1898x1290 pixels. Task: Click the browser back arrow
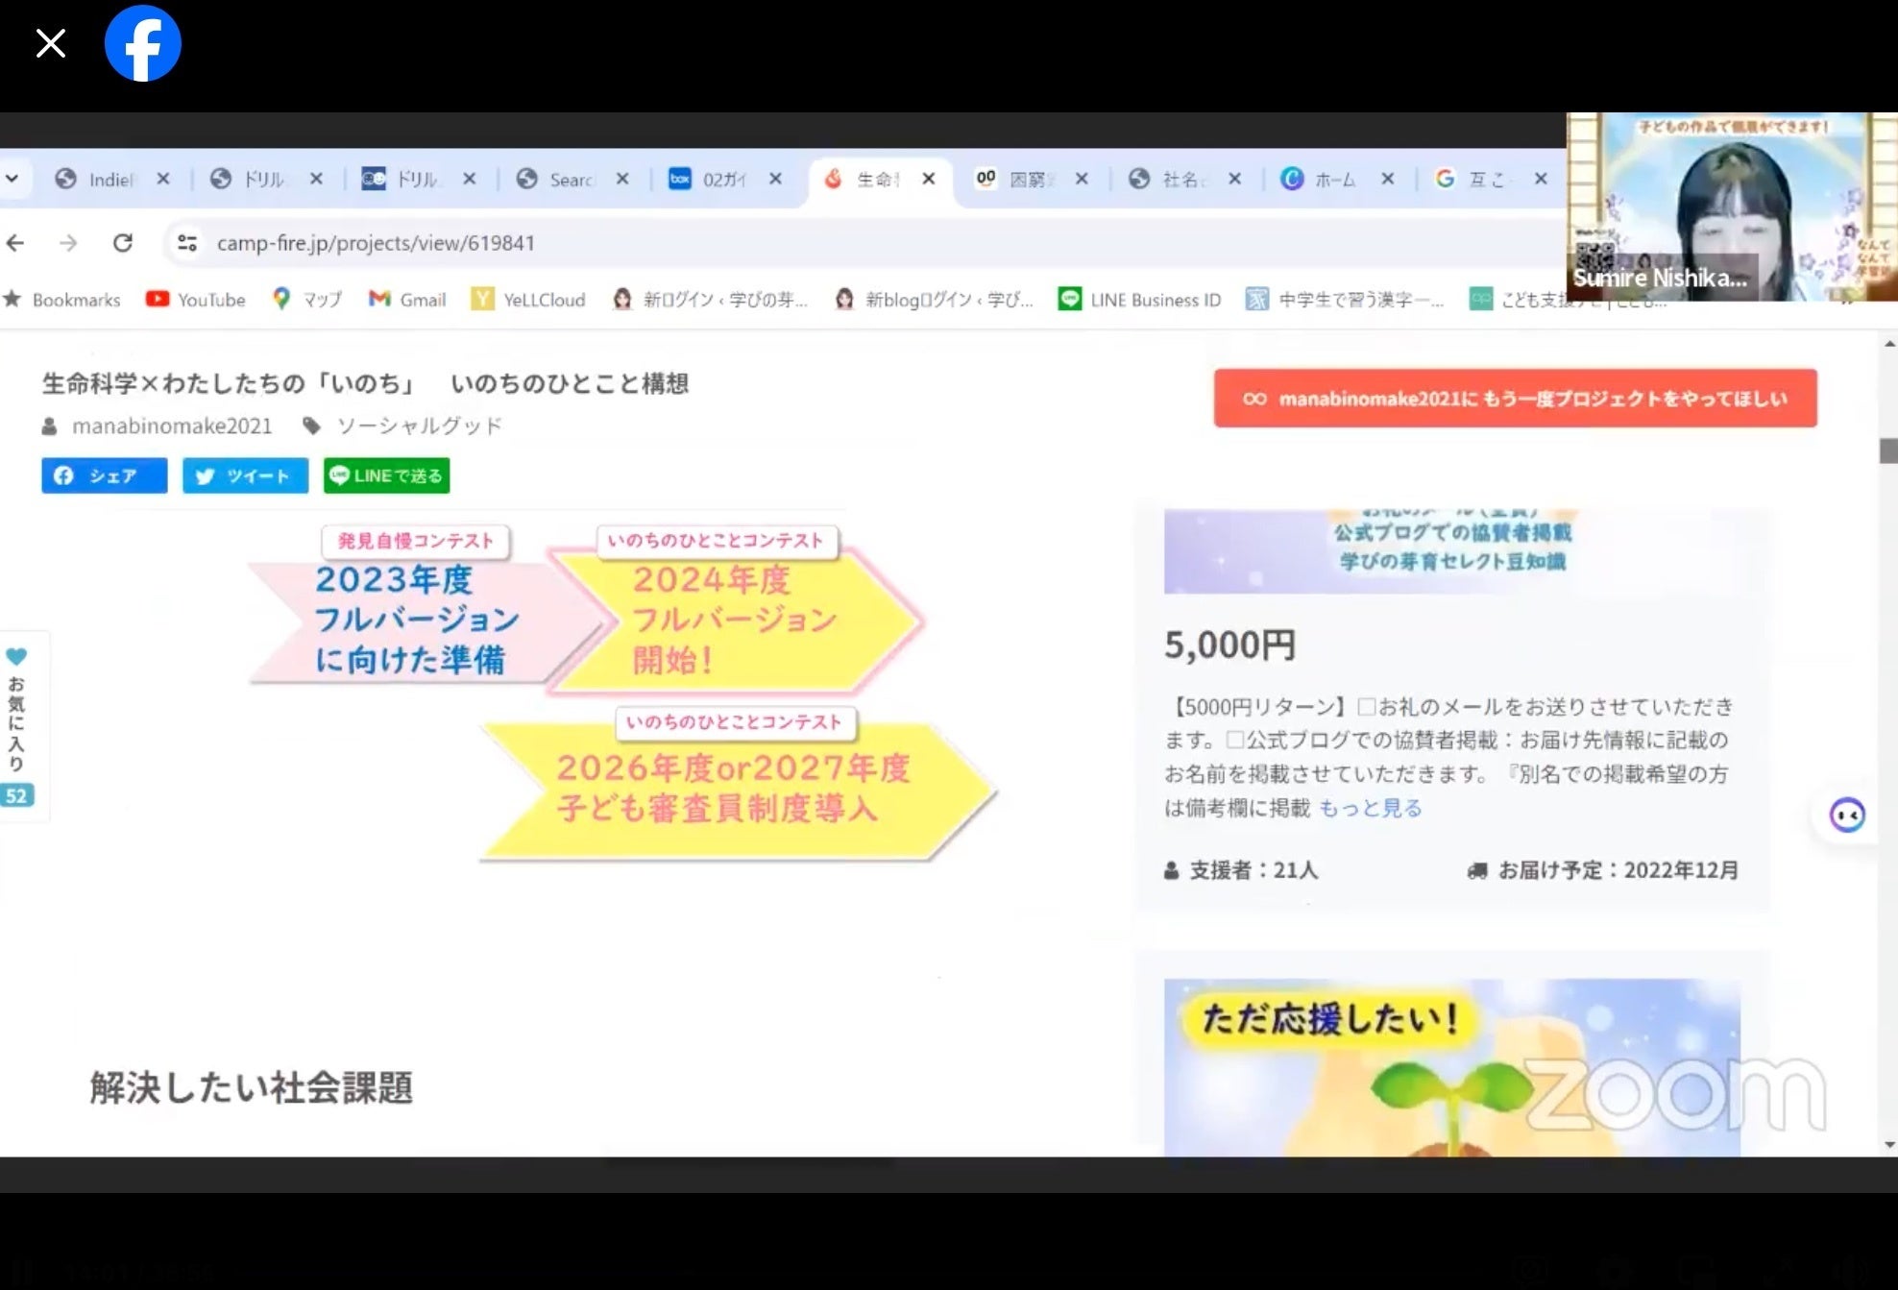(x=16, y=243)
